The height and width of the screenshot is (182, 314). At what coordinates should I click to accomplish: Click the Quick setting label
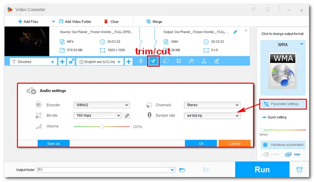click(277, 117)
